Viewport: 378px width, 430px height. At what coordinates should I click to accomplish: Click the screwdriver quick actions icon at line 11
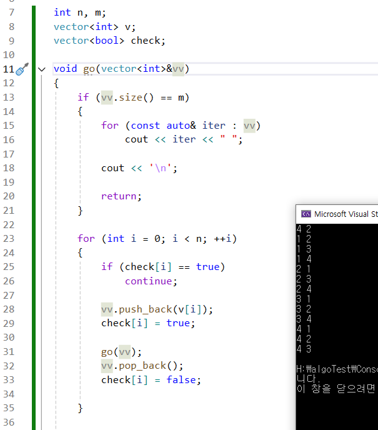(22, 69)
